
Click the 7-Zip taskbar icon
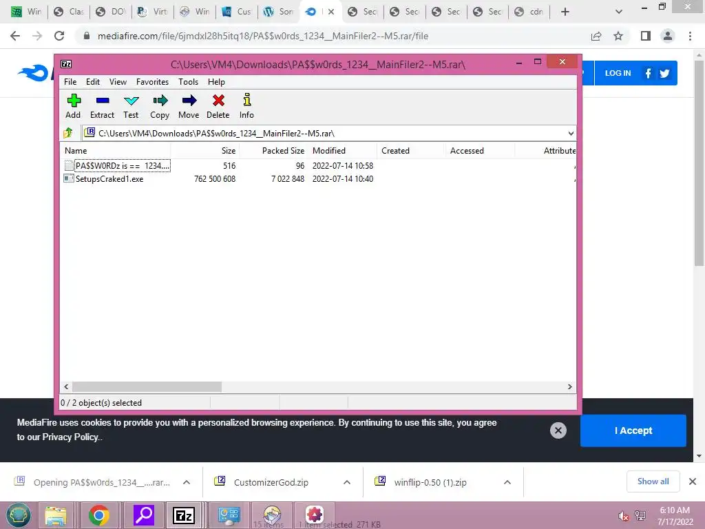pyautogui.click(x=184, y=515)
